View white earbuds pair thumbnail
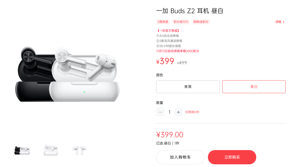 80,150
